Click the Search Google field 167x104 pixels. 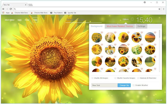[x=83, y=20]
